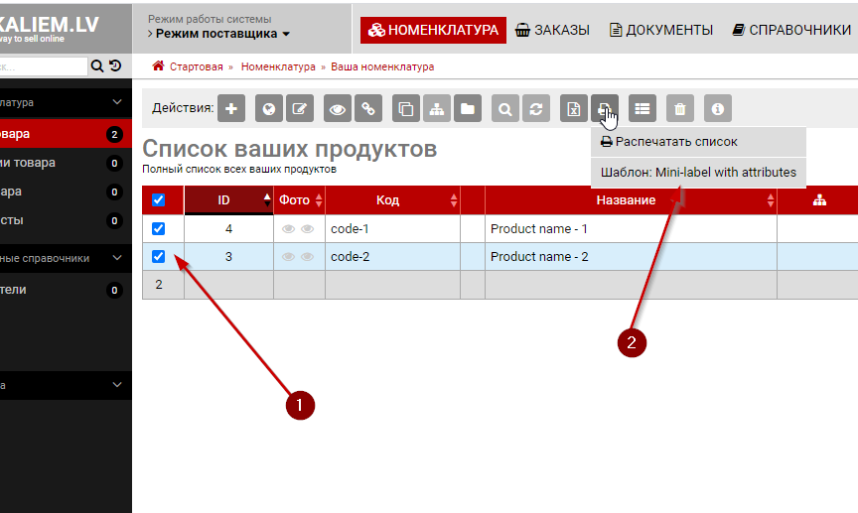Click the magnifier search icon in the actions toolbar
Image resolution: width=858 pixels, height=513 pixels.
[x=505, y=109]
